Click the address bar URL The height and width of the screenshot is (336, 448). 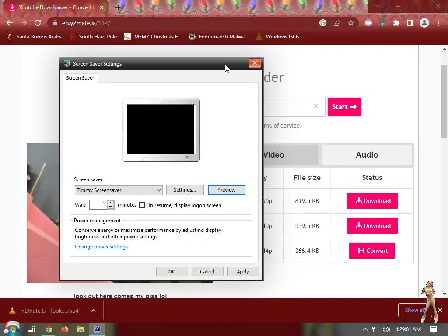(x=86, y=23)
